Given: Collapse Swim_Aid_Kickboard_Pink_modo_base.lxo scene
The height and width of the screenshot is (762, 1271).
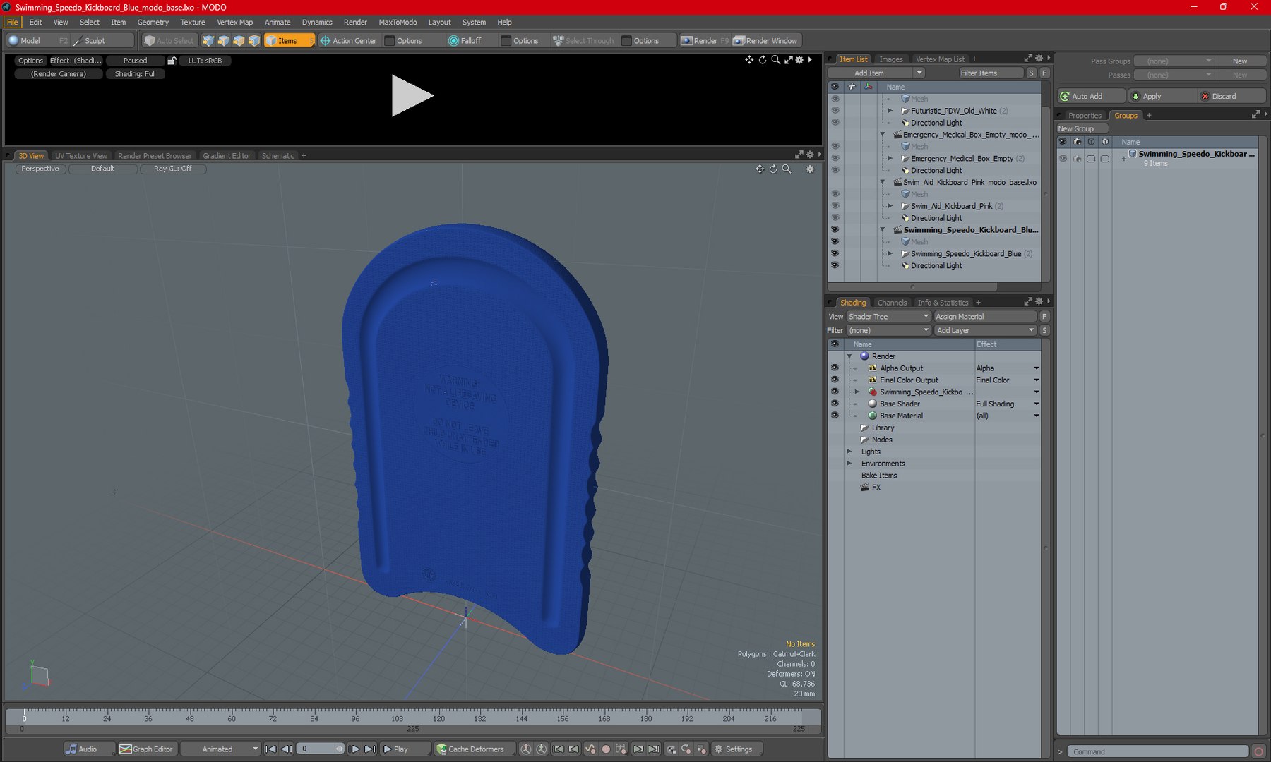Looking at the screenshot, I should click(883, 182).
